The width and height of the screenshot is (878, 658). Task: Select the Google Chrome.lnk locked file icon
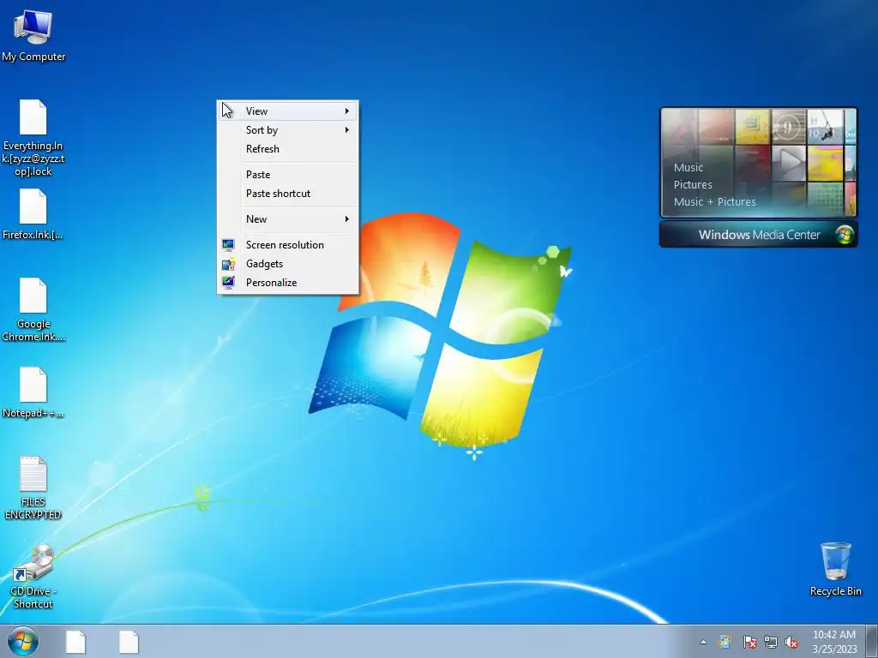click(x=33, y=309)
